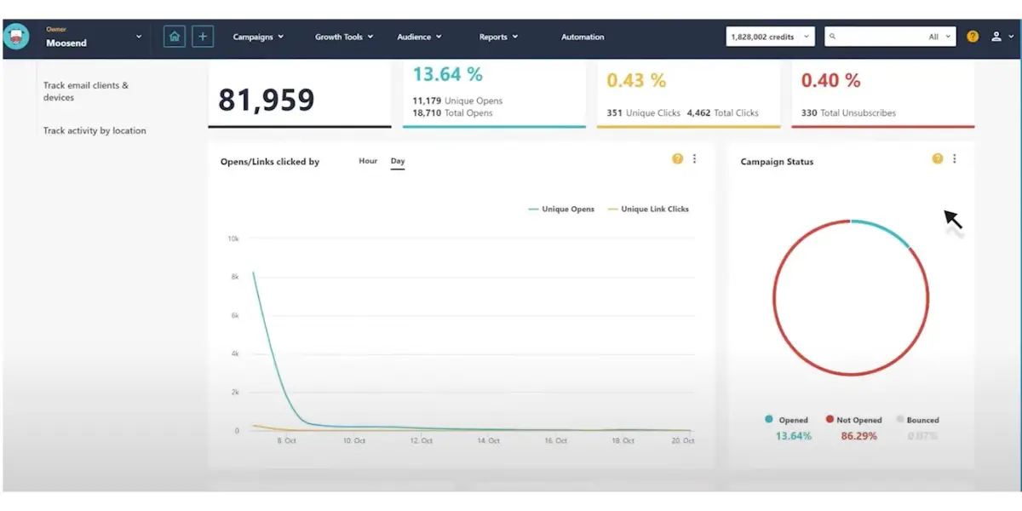Click the Campaign Status card title
The height and width of the screenshot is (511, 1022).
pos(777,162)
